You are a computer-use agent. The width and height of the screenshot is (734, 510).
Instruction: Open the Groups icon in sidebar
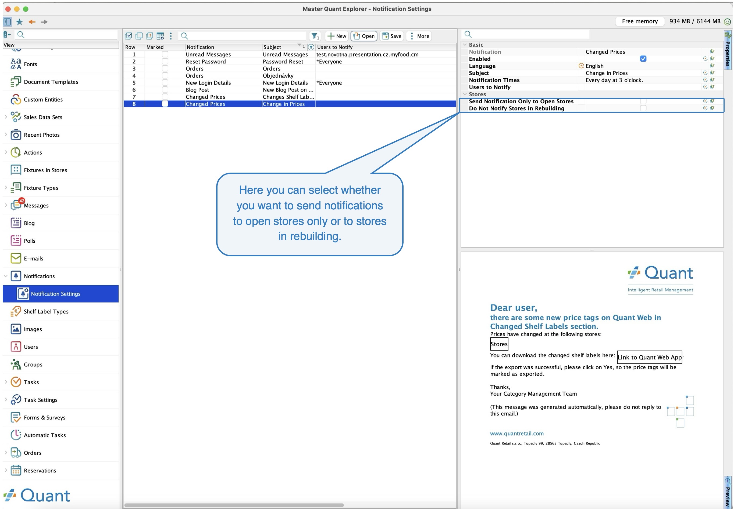pos(16,365)
